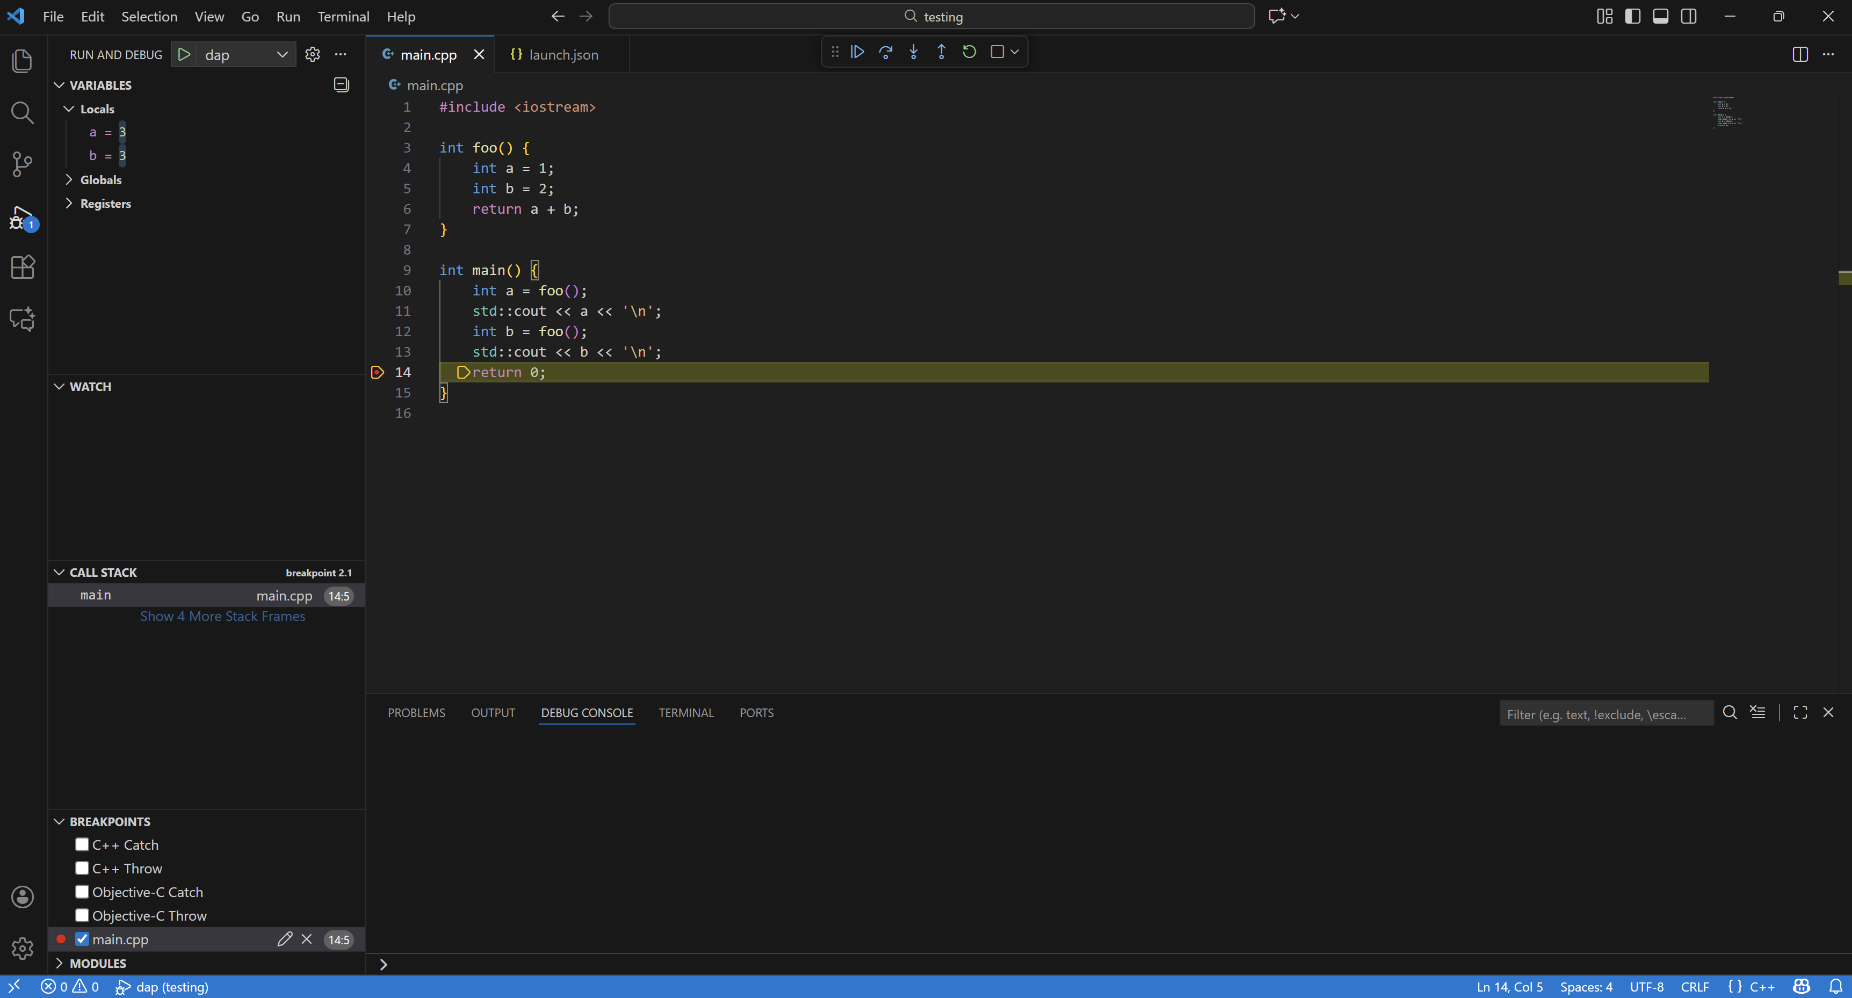Enable the C++ Throw breakpoint checkbox

click(82, 869)
